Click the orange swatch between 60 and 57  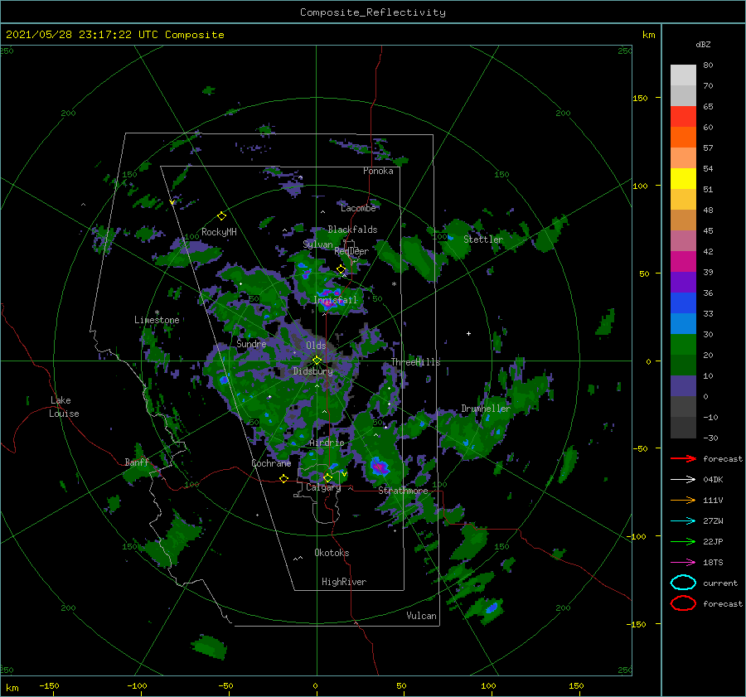[x=683, y=137]
